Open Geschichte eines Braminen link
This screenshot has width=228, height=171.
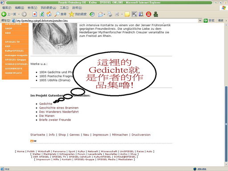[x=59, y=108]
